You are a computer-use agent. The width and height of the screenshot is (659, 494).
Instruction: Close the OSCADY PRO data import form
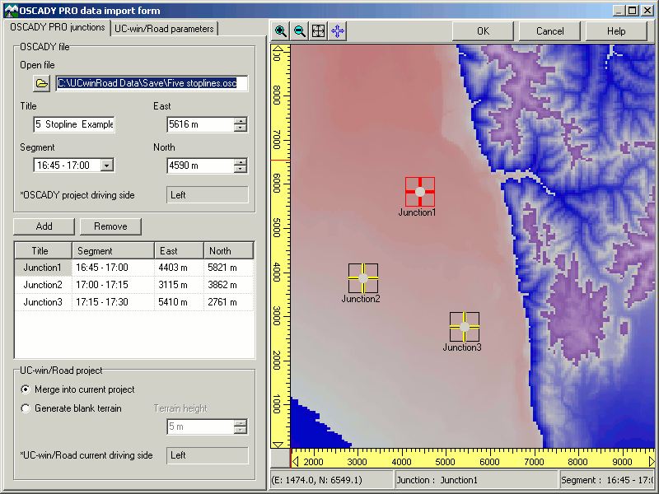647,11
